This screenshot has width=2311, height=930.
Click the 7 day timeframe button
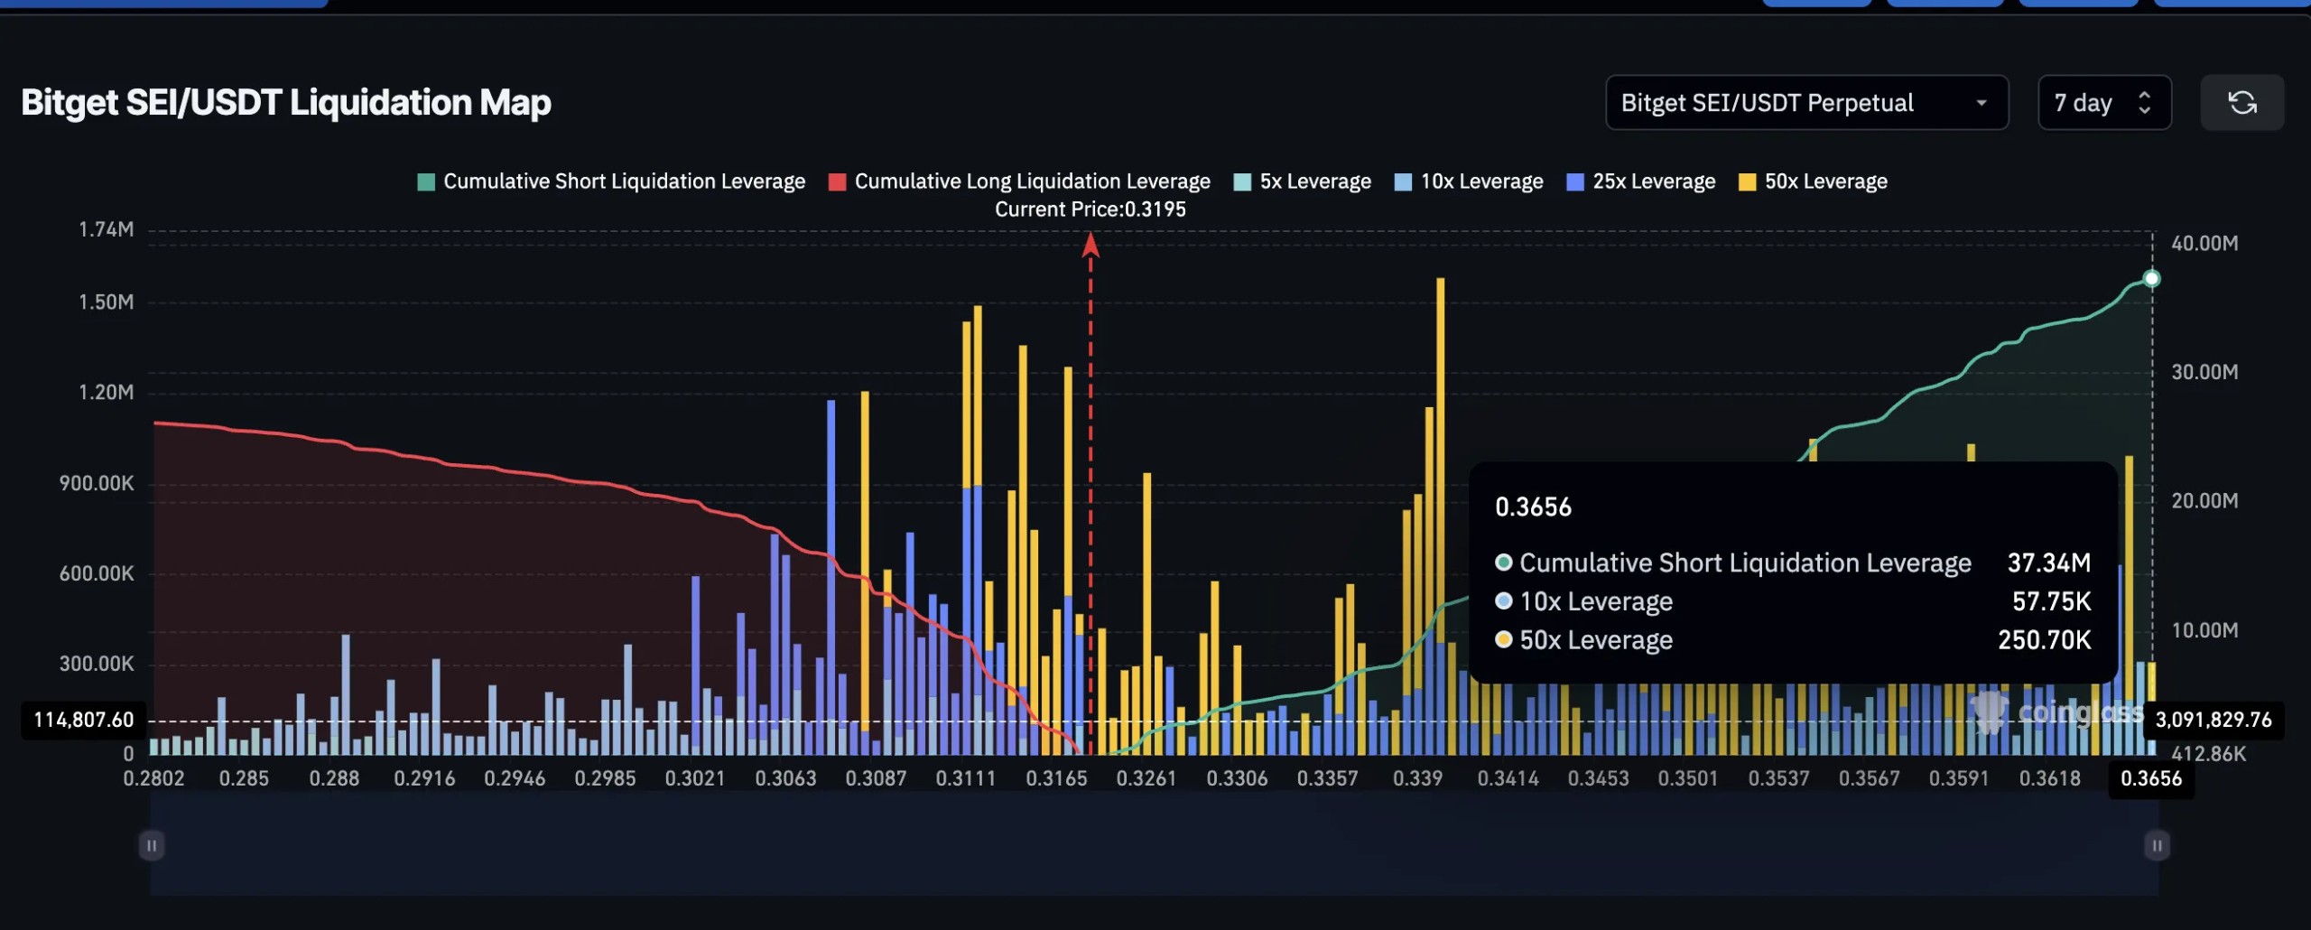2090,102
